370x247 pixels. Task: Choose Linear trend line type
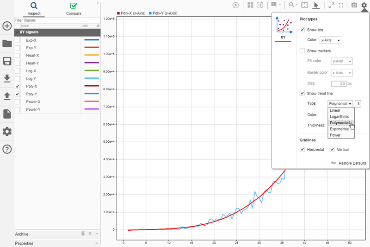point(341,110)
